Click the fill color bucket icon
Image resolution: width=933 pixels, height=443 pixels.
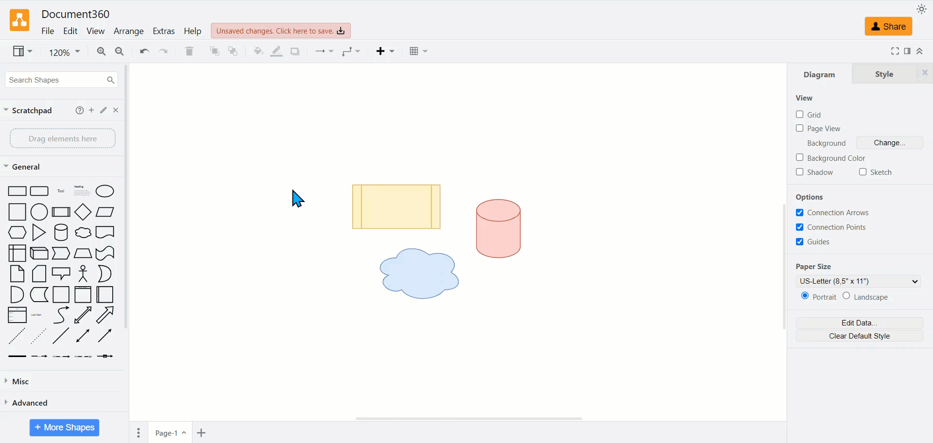pyautogui.click(x=259, y=51)
